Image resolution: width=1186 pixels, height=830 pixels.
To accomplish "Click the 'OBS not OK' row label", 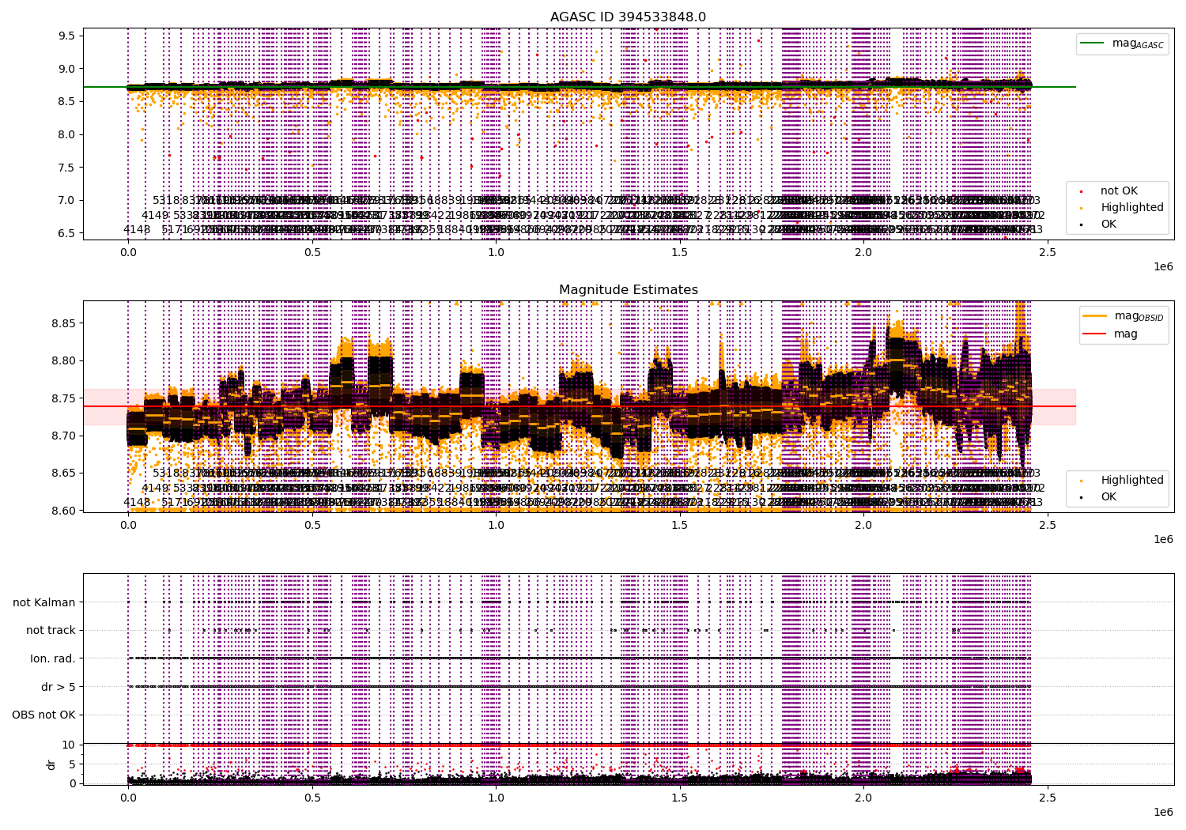I will pos(44,715).
